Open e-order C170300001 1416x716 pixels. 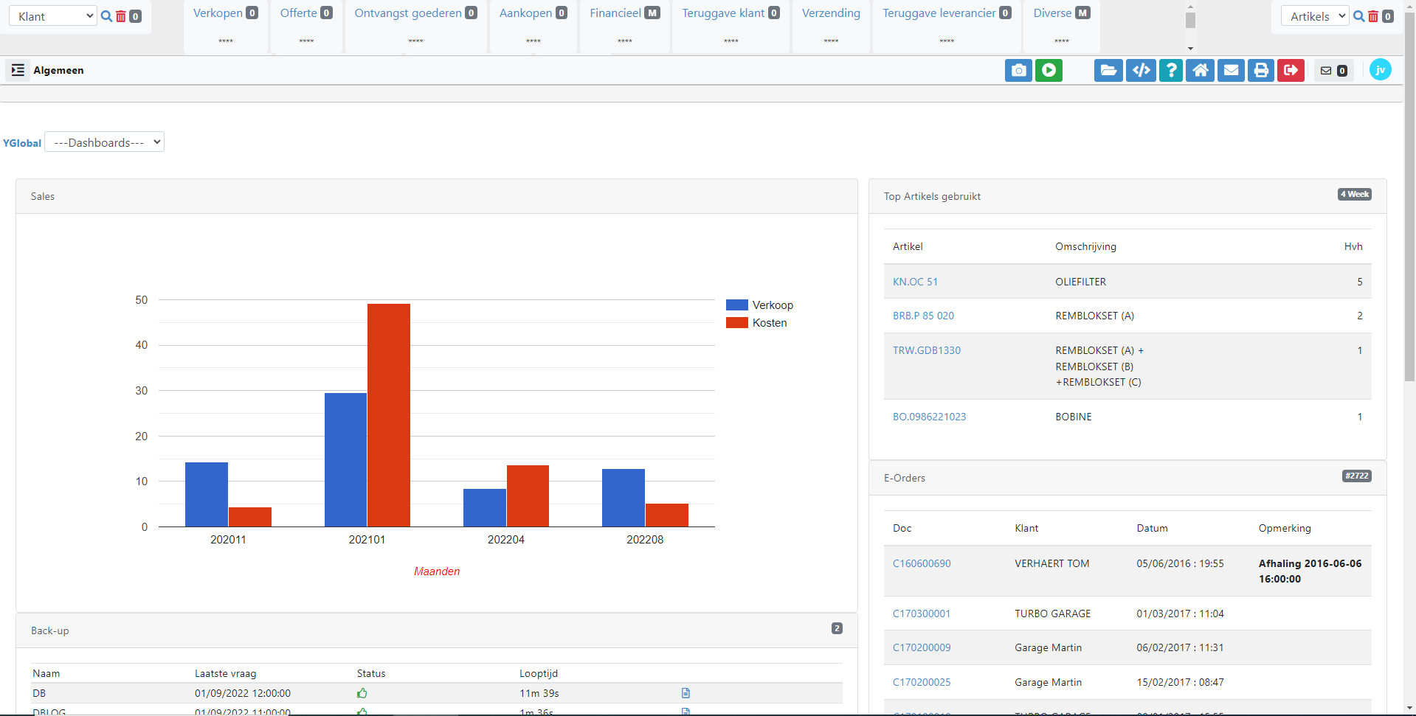pyautogui.click(x=922, y=614)
